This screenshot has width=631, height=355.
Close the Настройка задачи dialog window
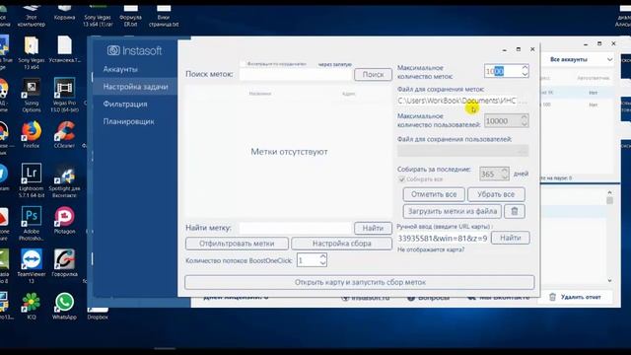532,49
